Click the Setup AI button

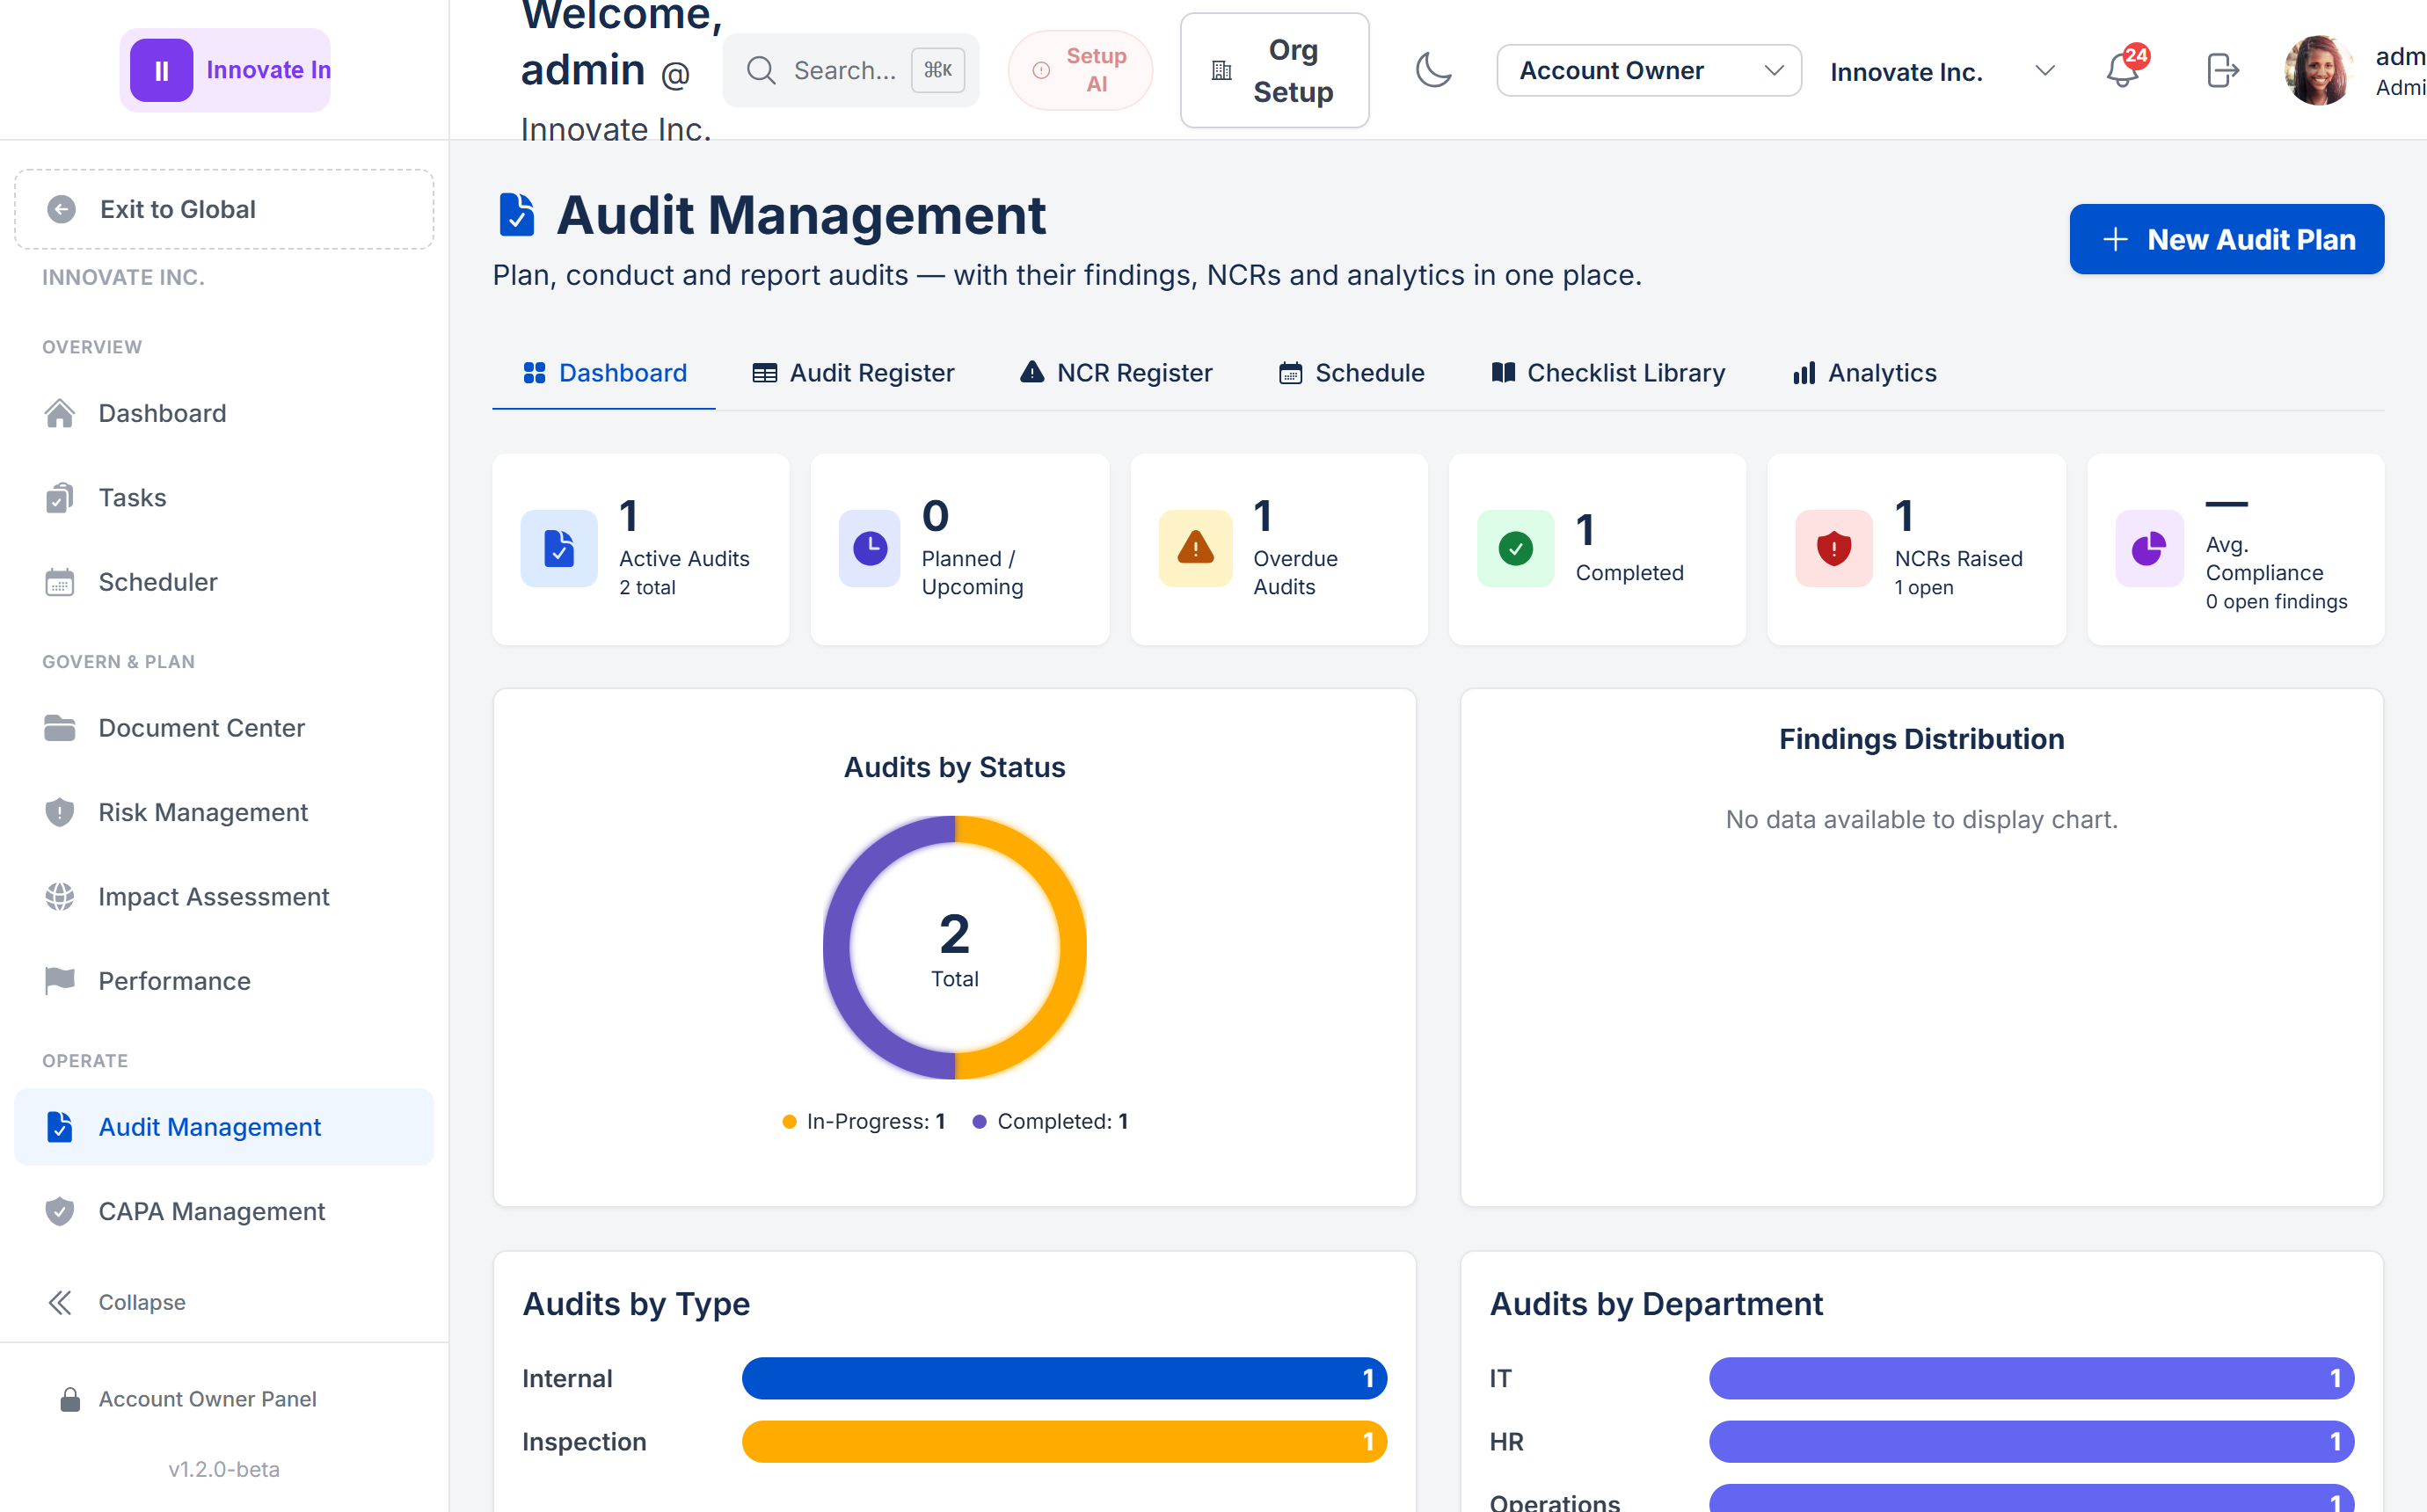pos(1081,70)
